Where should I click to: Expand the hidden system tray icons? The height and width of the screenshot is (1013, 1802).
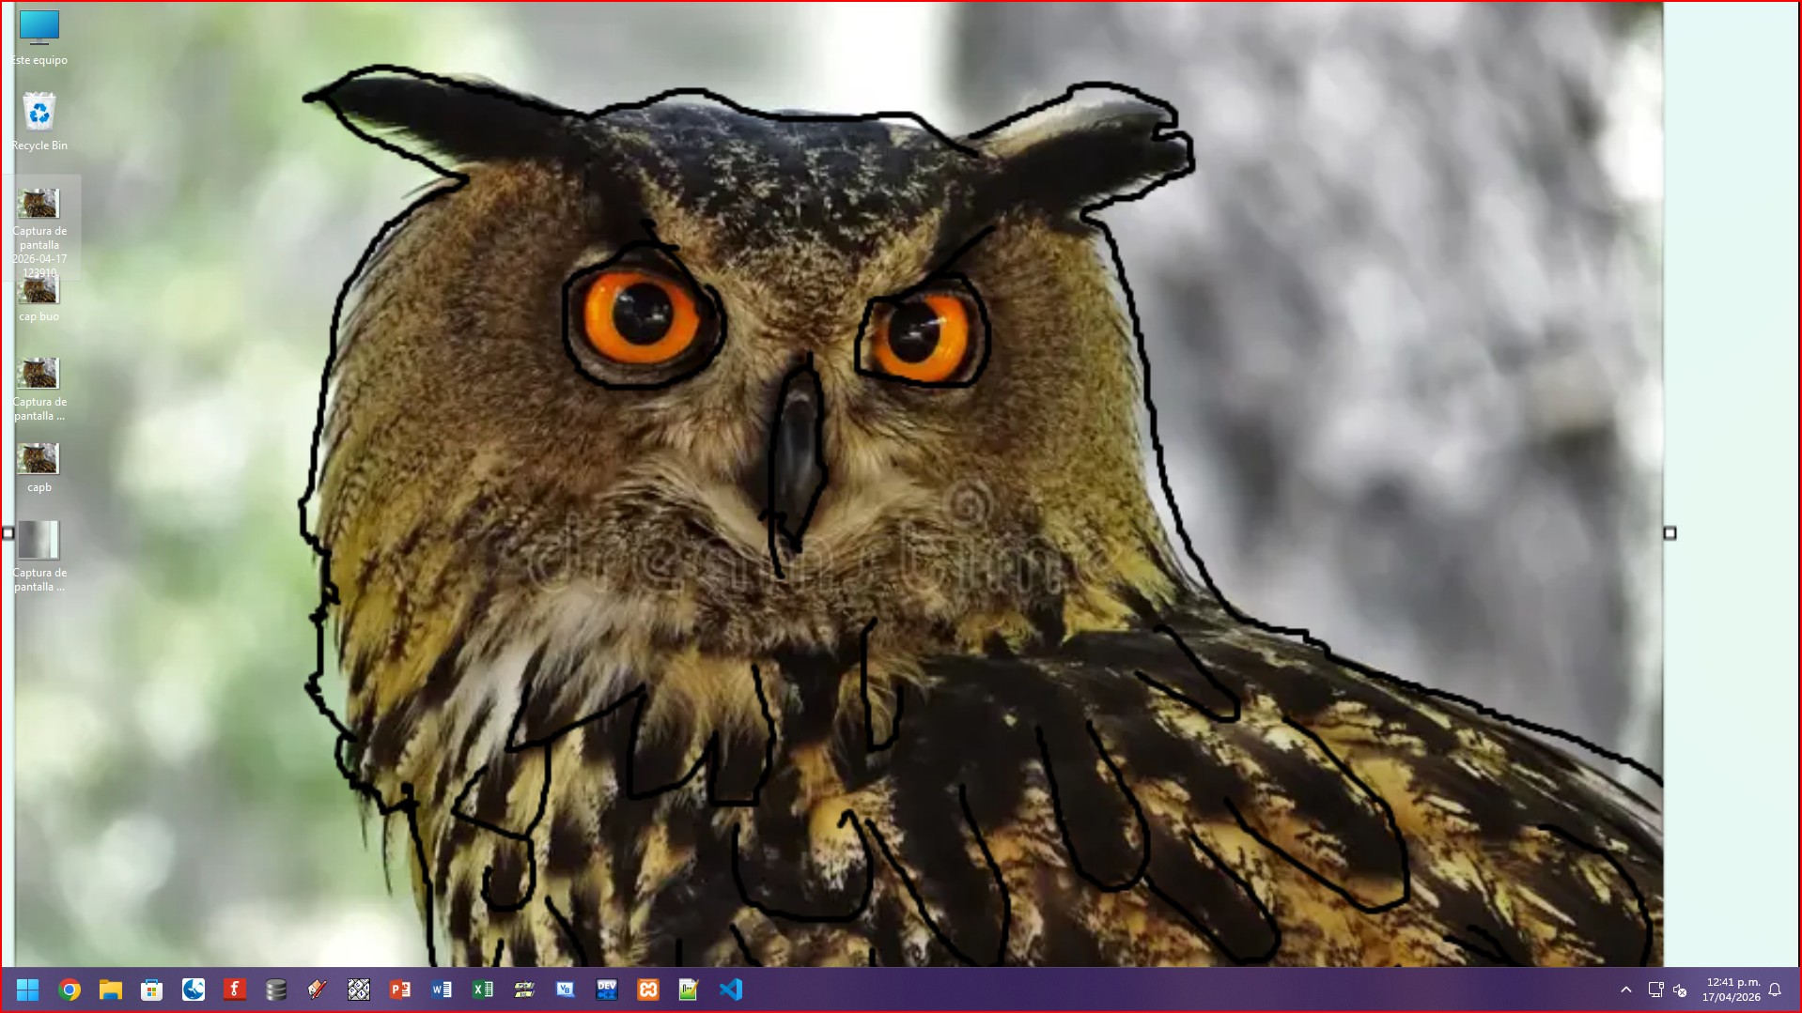[1626, 990]
